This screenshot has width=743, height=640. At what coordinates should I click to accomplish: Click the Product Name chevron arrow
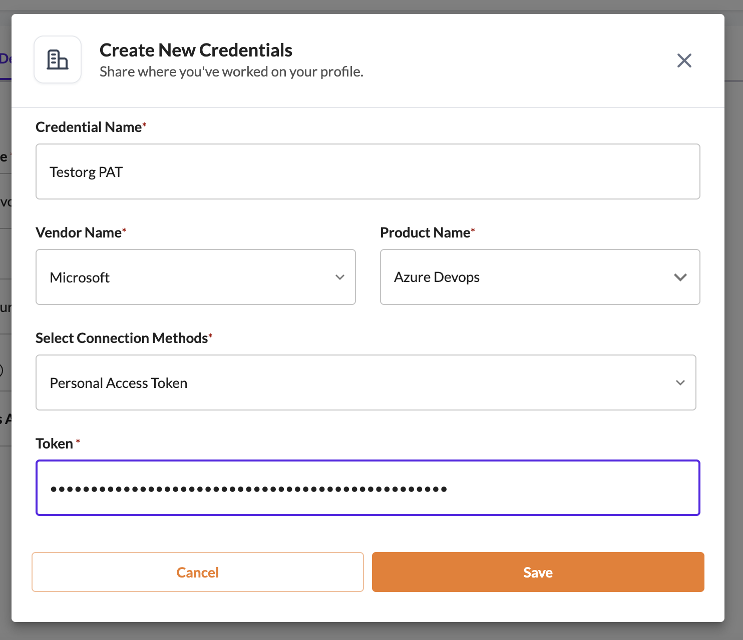click(x=680, y=277)
